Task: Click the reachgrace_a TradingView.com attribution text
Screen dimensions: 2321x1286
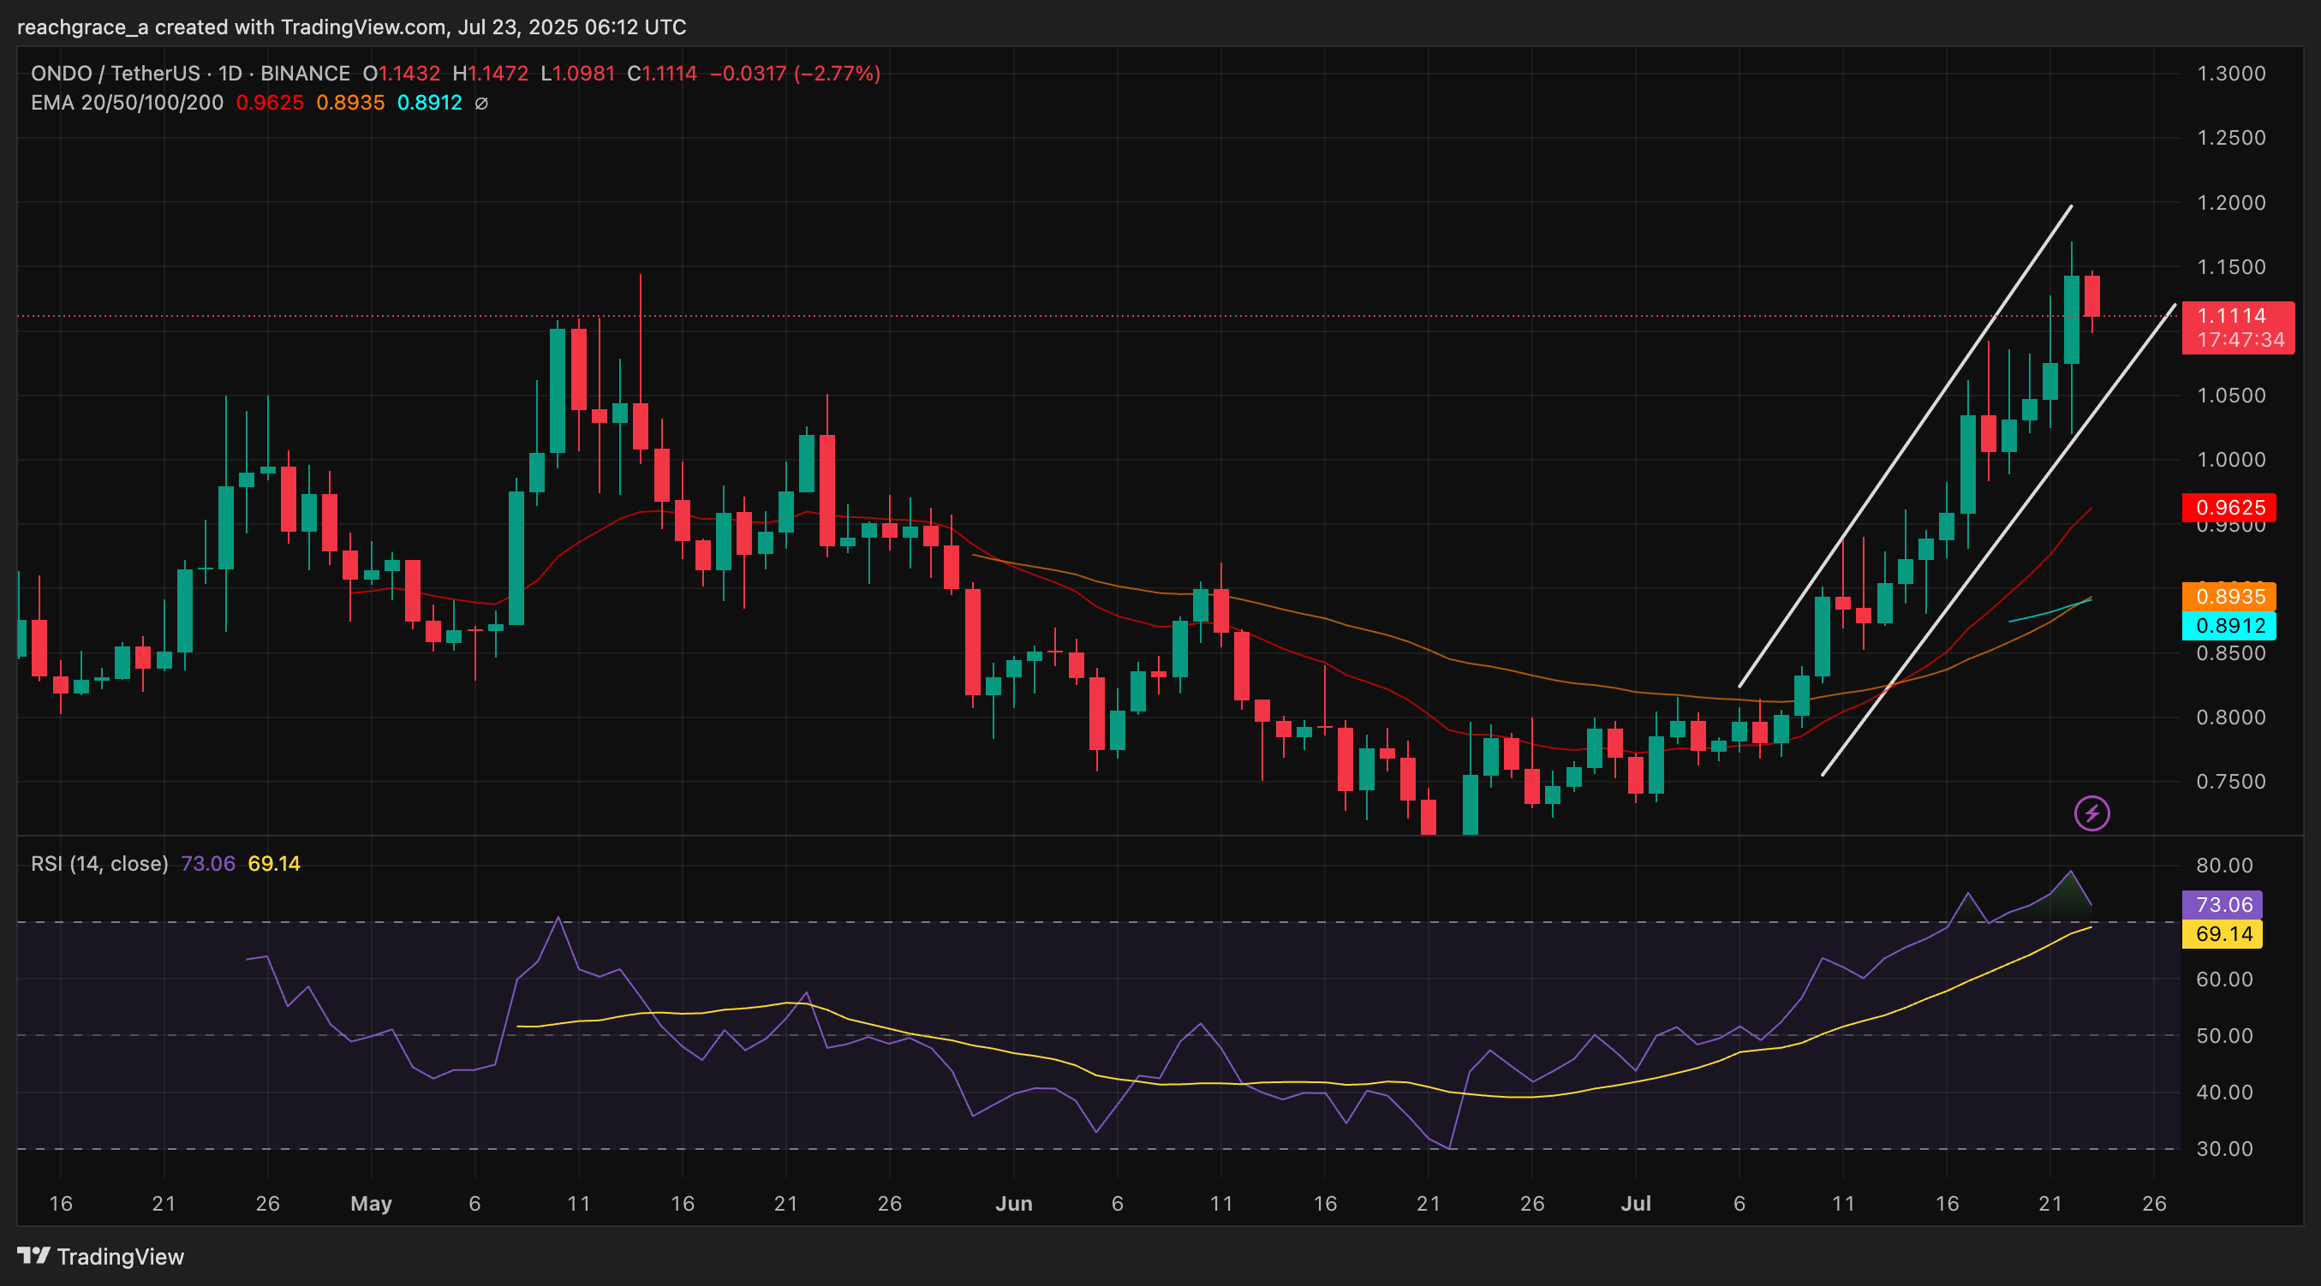Action: pos(351,27)
